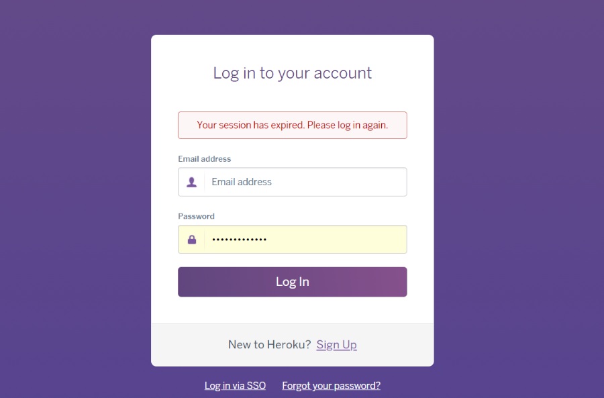Viewport: 604px width, 398px height.
Task: Click the "Log in to your account" heading
Action: tap(292, 72)
